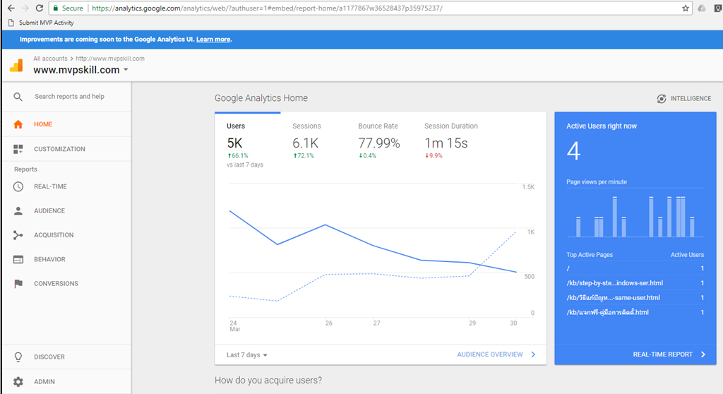Click the browser forward arrow
The height and width of the screenshot is (394, 723).
25,8
